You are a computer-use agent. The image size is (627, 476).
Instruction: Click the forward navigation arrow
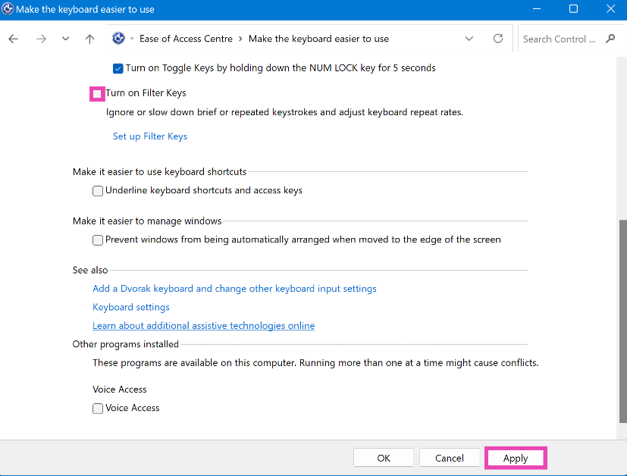point(41,39)
